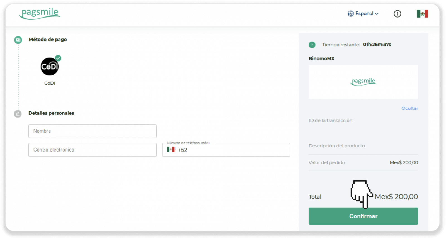446x239 pixels.
Task: Click the globe language icon
Action: [350, 14]
